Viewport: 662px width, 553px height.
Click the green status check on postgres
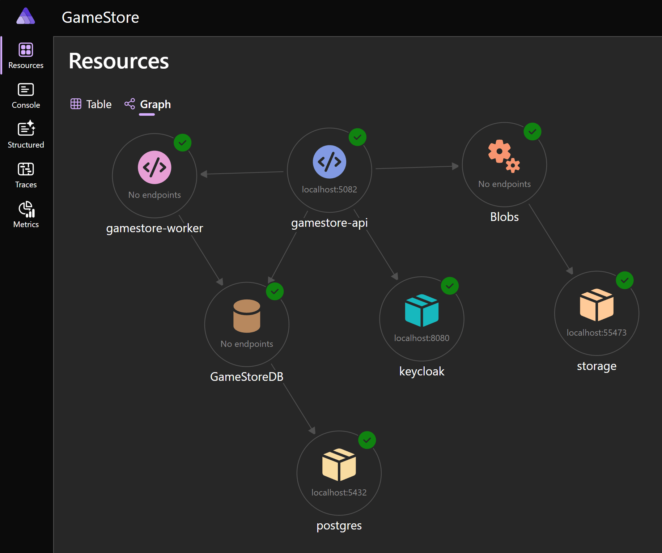[367, 440]
